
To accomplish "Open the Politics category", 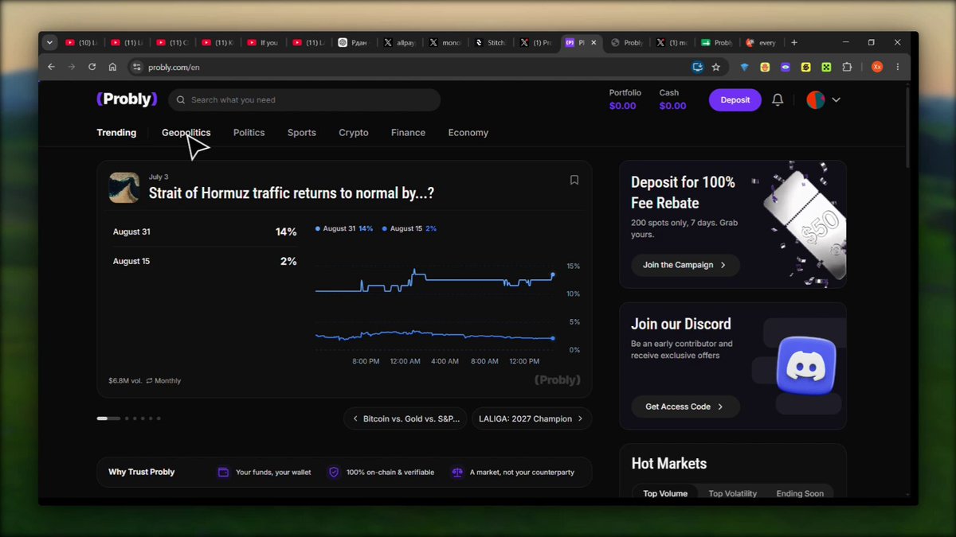I will point(249,133).
